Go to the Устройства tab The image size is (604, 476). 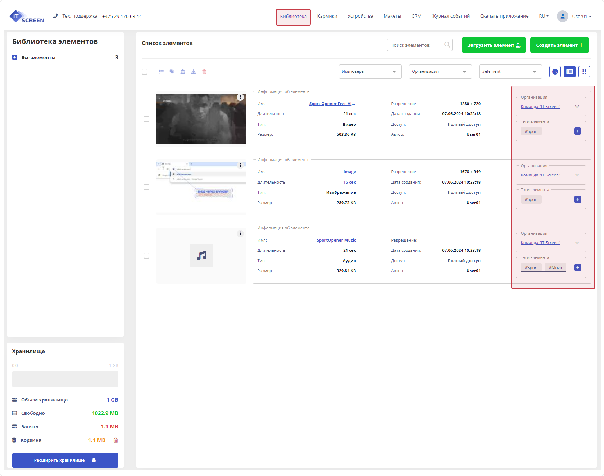tap(360, 16)
